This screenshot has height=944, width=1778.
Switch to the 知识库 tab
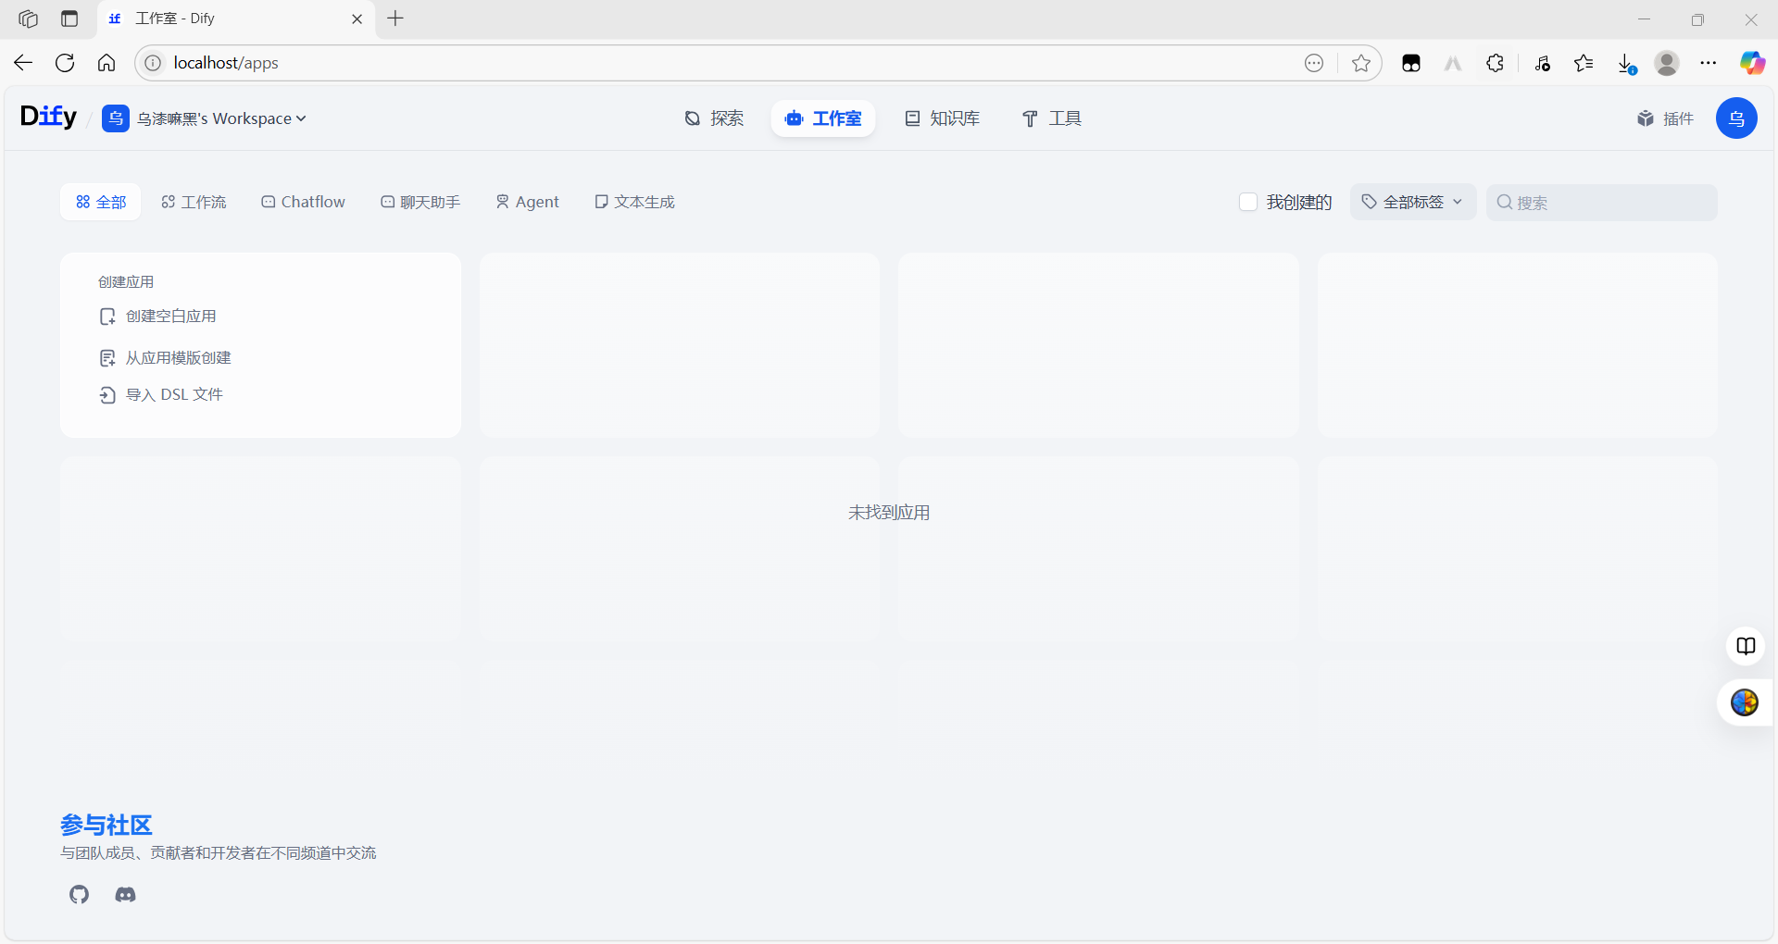coord(943,118)
